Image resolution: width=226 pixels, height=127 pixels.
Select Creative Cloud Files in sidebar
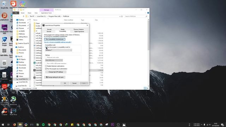[x=23, y=43]
